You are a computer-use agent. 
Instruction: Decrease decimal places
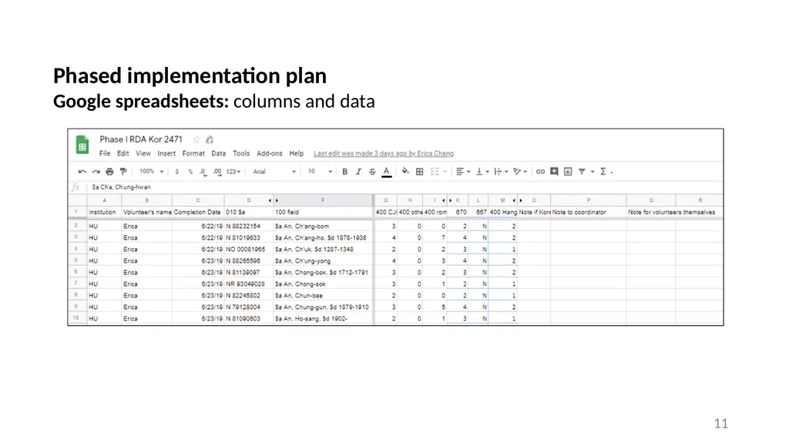point(203,172)
